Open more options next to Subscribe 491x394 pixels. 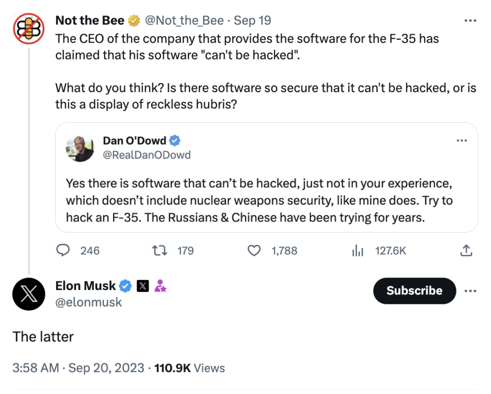coord(470,291)
